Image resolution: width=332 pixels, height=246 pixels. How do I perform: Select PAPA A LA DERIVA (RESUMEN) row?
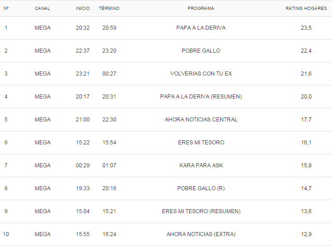pyautogui.click(x=166, y=97)
